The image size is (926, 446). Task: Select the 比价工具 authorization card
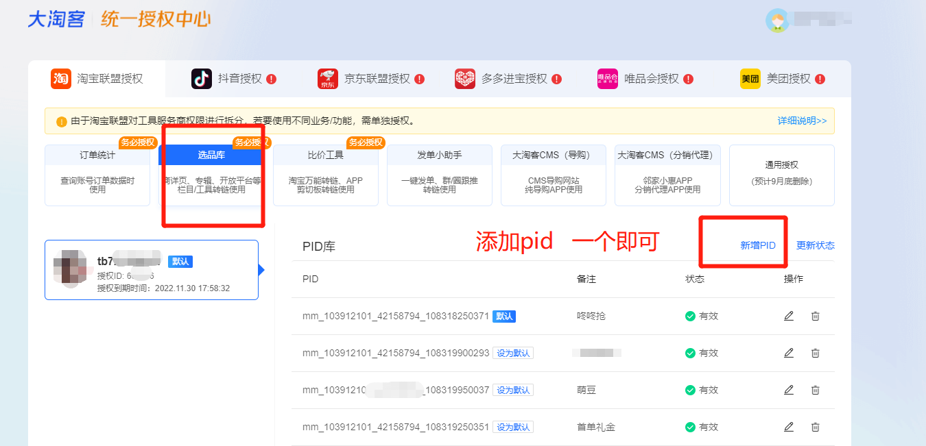[x=326, y=175]
